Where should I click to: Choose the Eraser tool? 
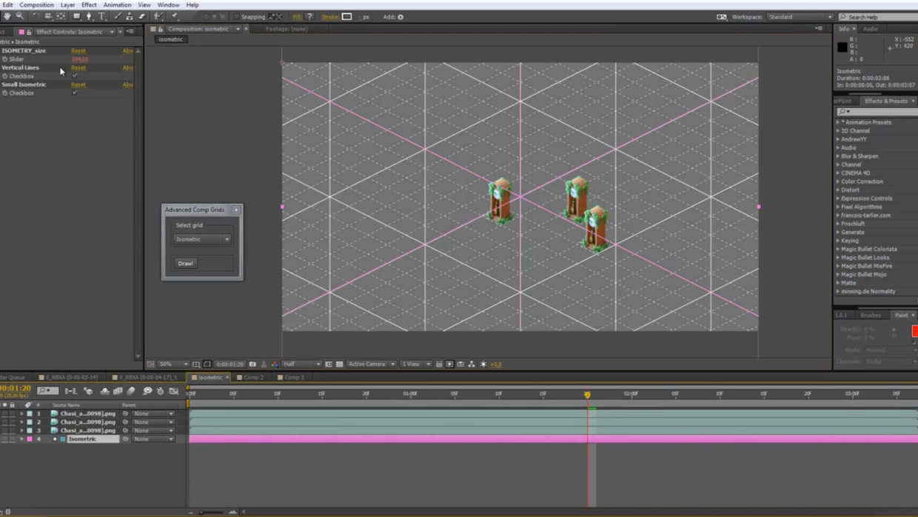[142, 16]
